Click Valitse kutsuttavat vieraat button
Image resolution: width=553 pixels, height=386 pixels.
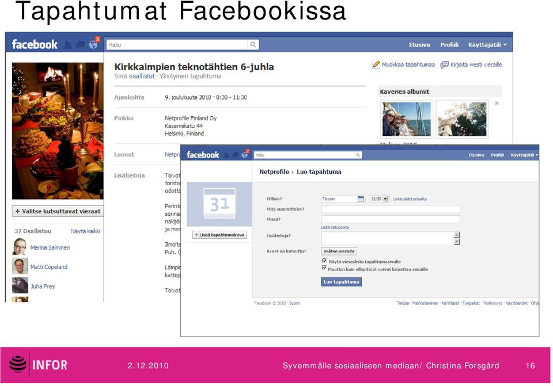[x=58, y=211]
